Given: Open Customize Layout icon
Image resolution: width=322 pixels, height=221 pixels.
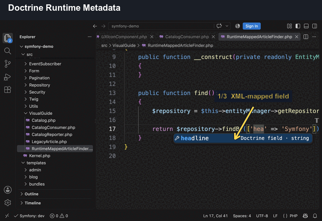Looking at the screenshot, I should [x=289, y=26].
